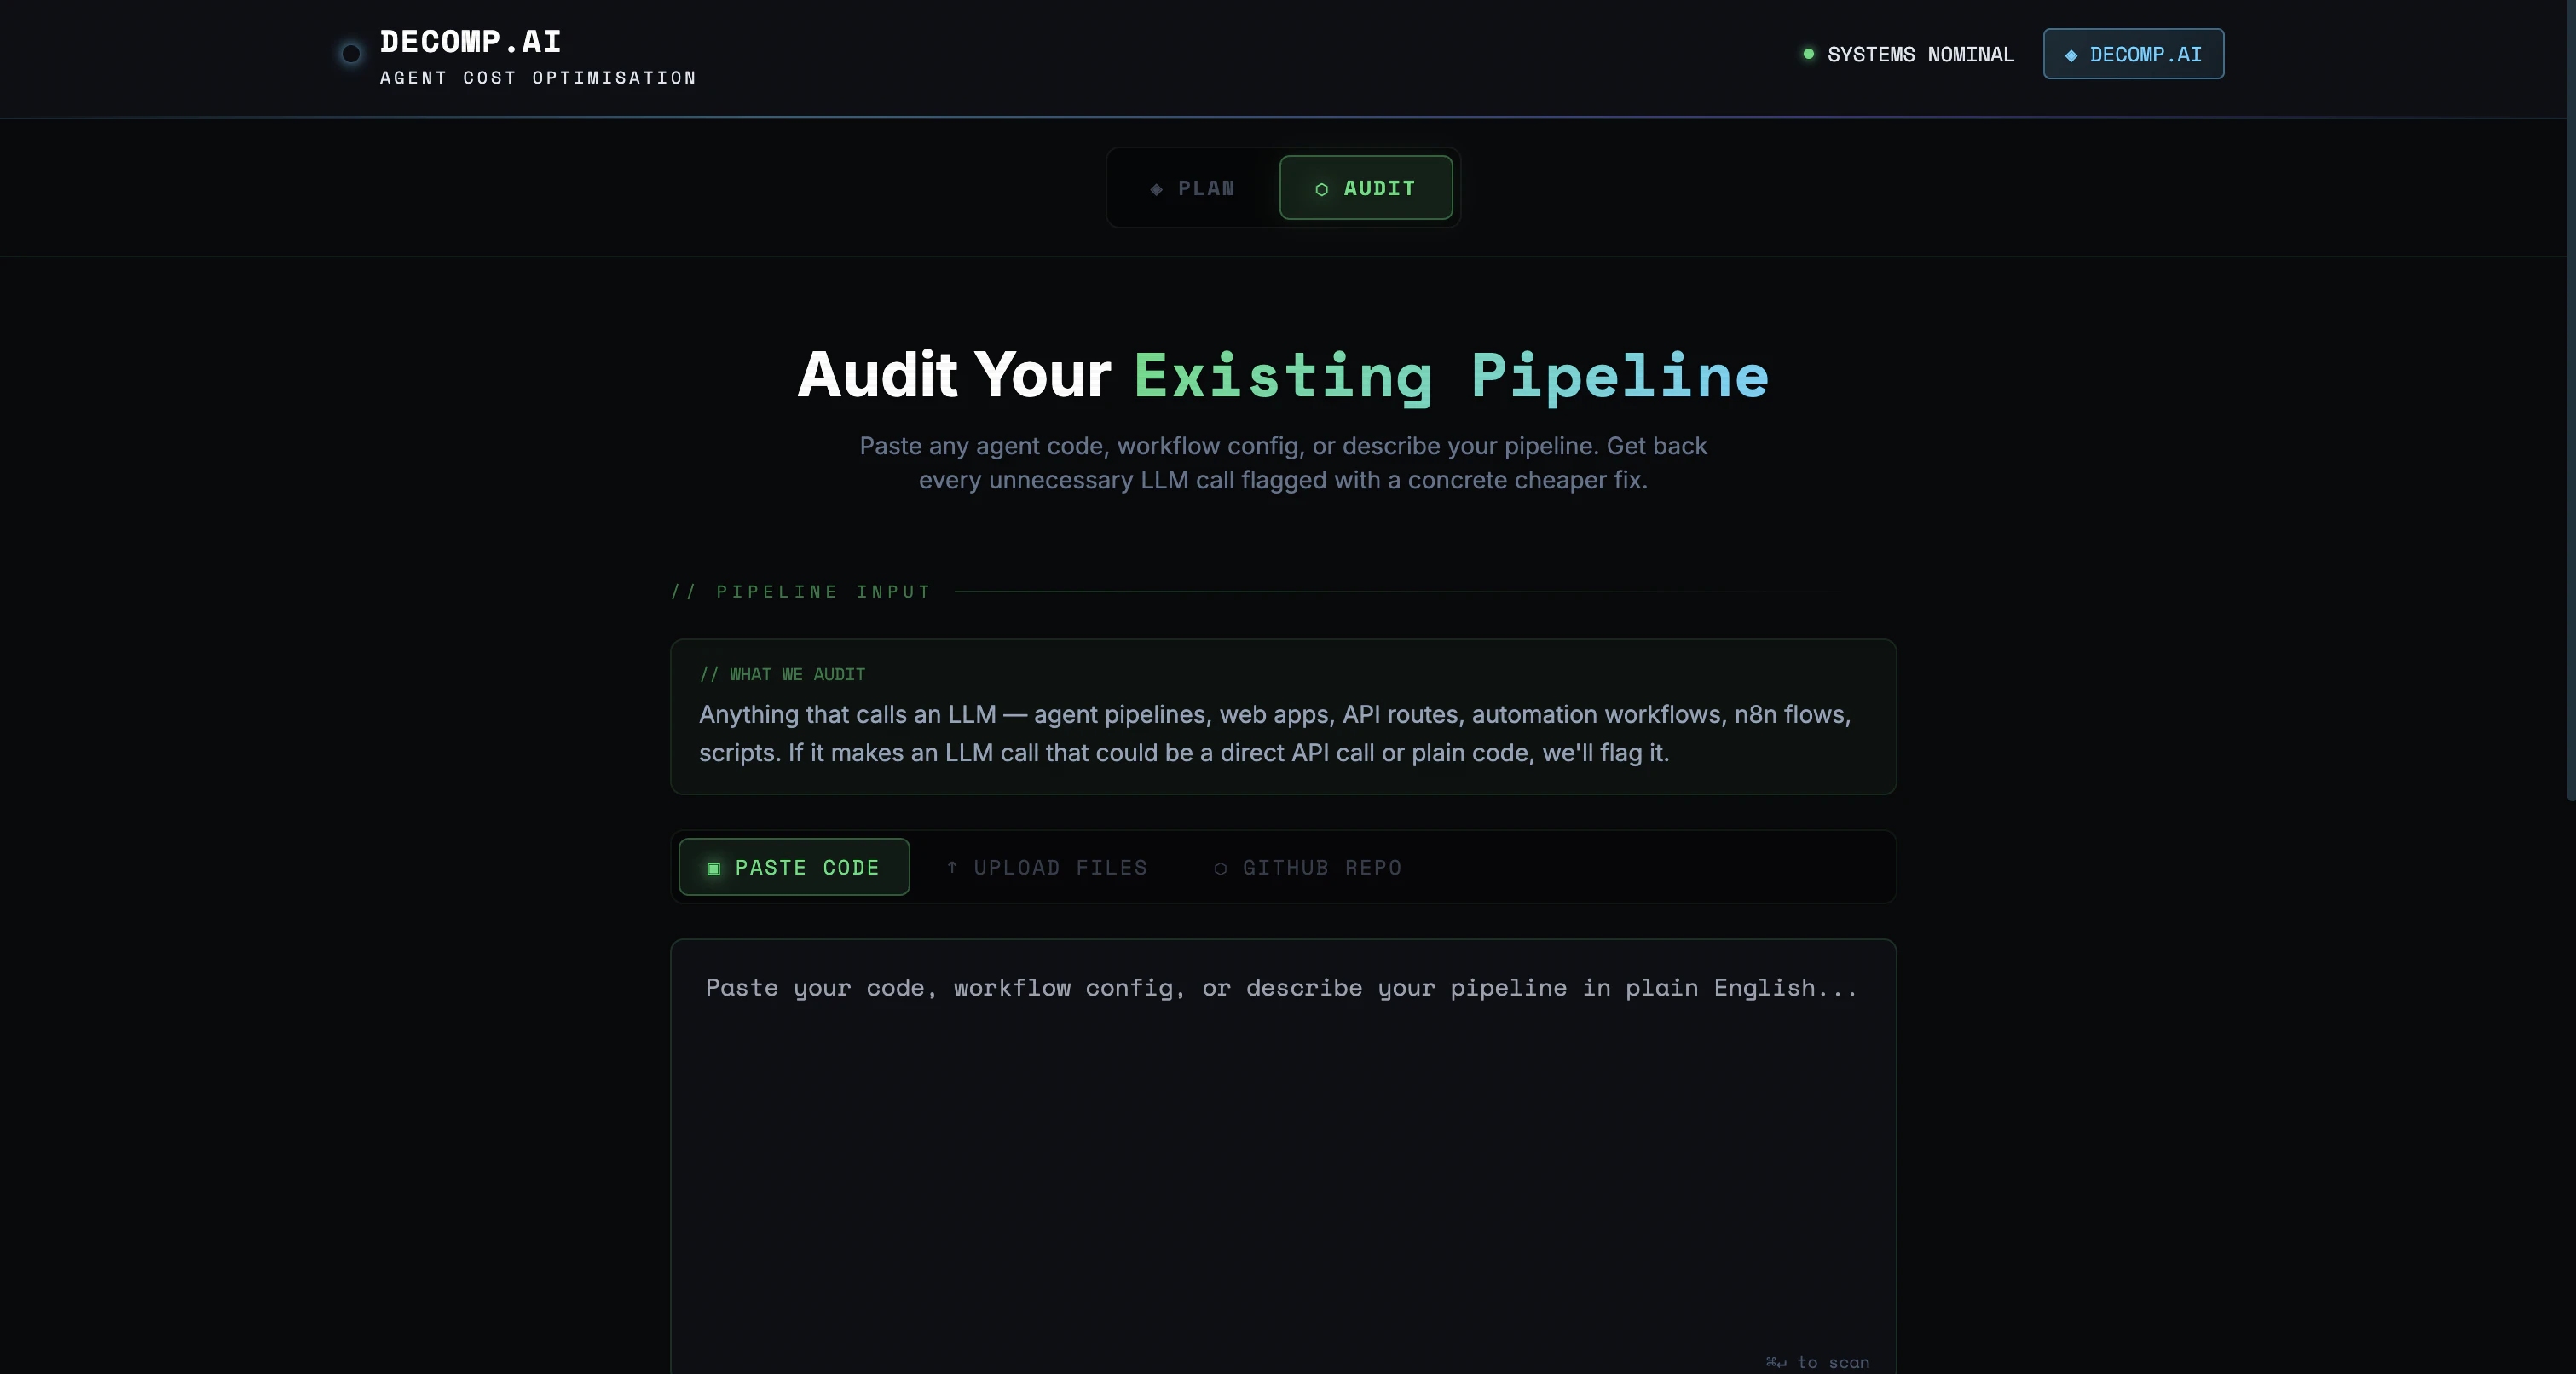
Task: Click the '// PIPELINE INPUT' section label
Action: pyautogui.click(x=800, y=592)
